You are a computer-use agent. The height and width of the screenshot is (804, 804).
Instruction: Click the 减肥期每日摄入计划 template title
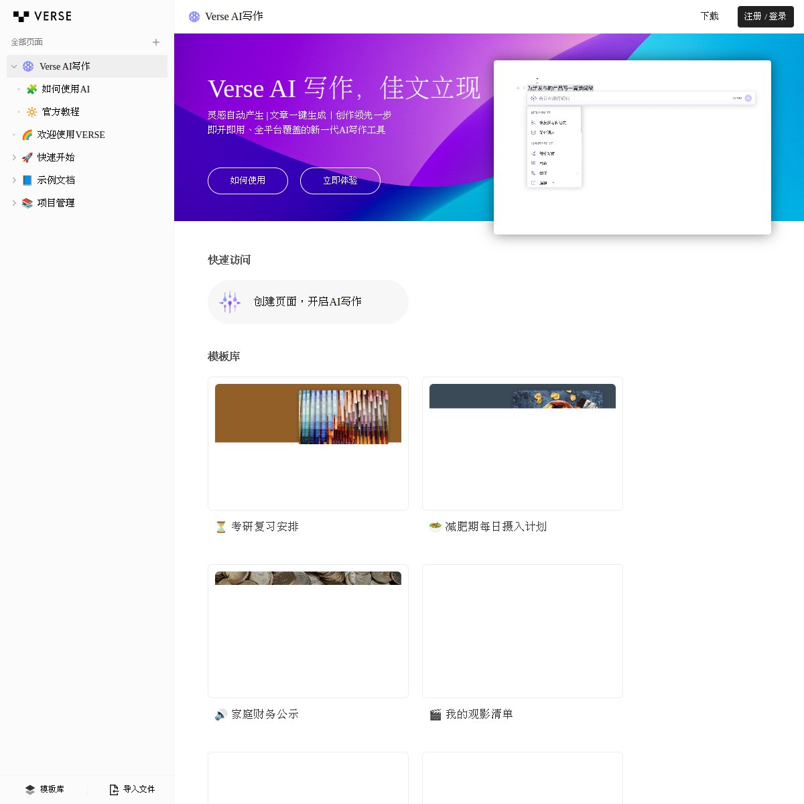[x=496, y=527]
